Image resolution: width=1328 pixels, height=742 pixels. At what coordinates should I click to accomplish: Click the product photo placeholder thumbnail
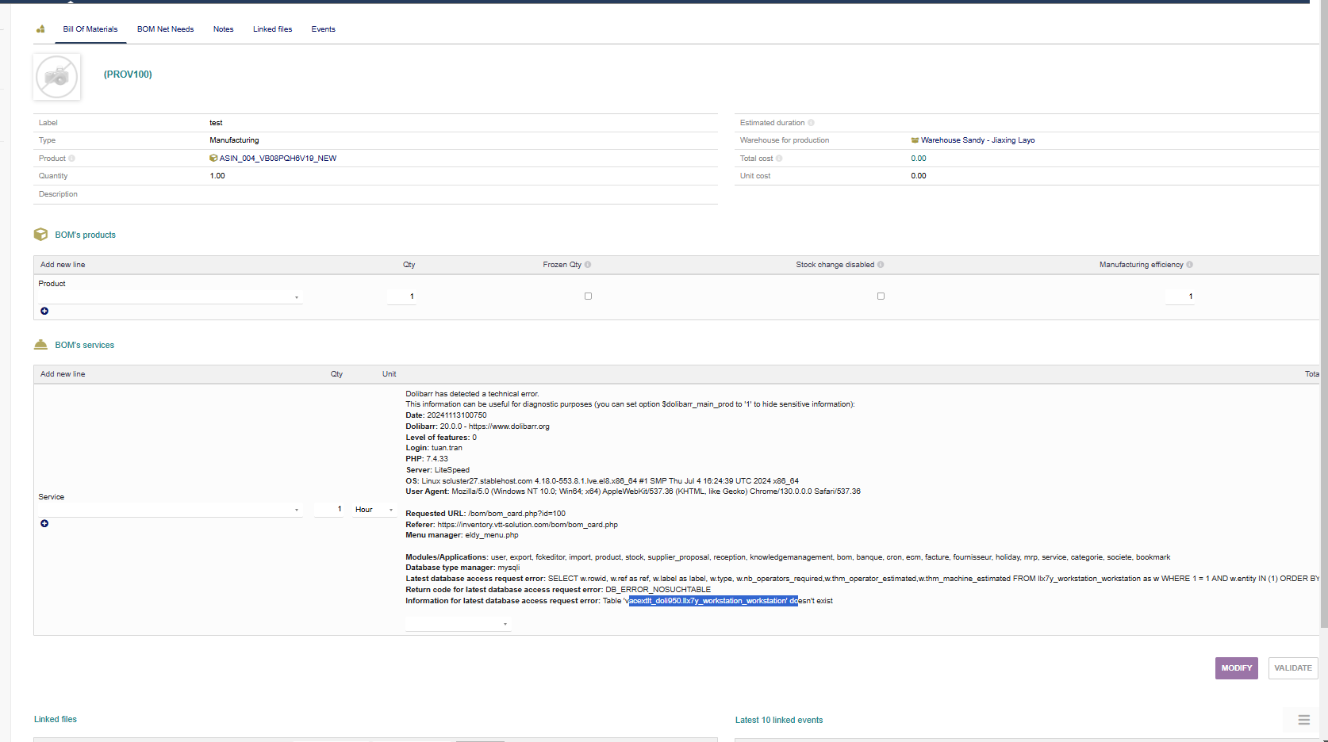tap(57, 77)
